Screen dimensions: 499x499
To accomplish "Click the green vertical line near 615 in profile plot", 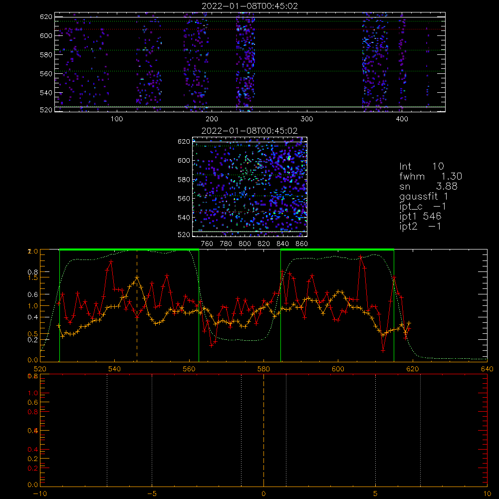I will [394, 305].
